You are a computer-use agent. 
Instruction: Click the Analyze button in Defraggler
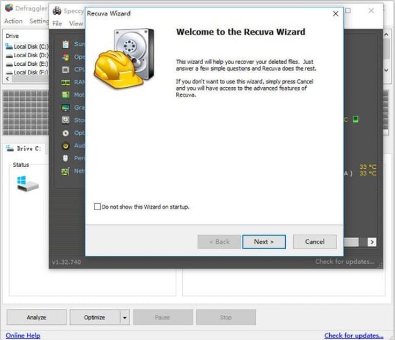37,317
